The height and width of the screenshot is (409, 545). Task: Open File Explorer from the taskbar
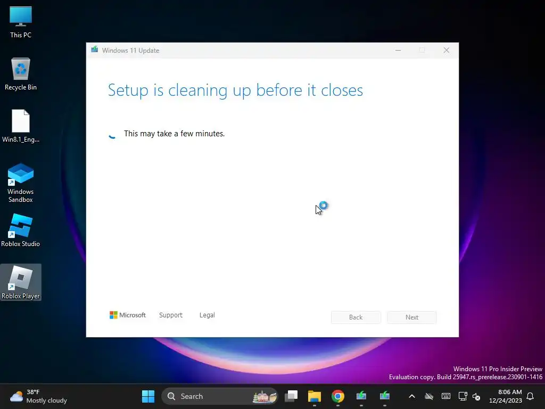[314, 396]
